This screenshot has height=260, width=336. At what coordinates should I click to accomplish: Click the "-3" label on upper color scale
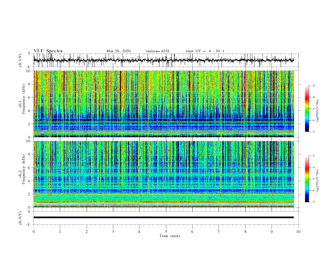pos(313,85)
